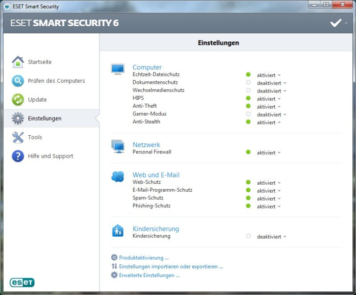Open the Anti-Theft aktiviert dropdown
Screen dimensions: 356x295
pyautogui.click(x=269, y=107)
